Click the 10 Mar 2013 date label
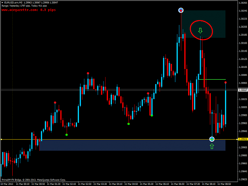The image size is (248, 186). click(7, 184)
